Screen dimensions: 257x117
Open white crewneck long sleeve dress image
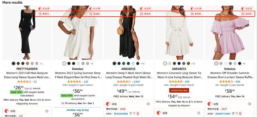(179, 33)
